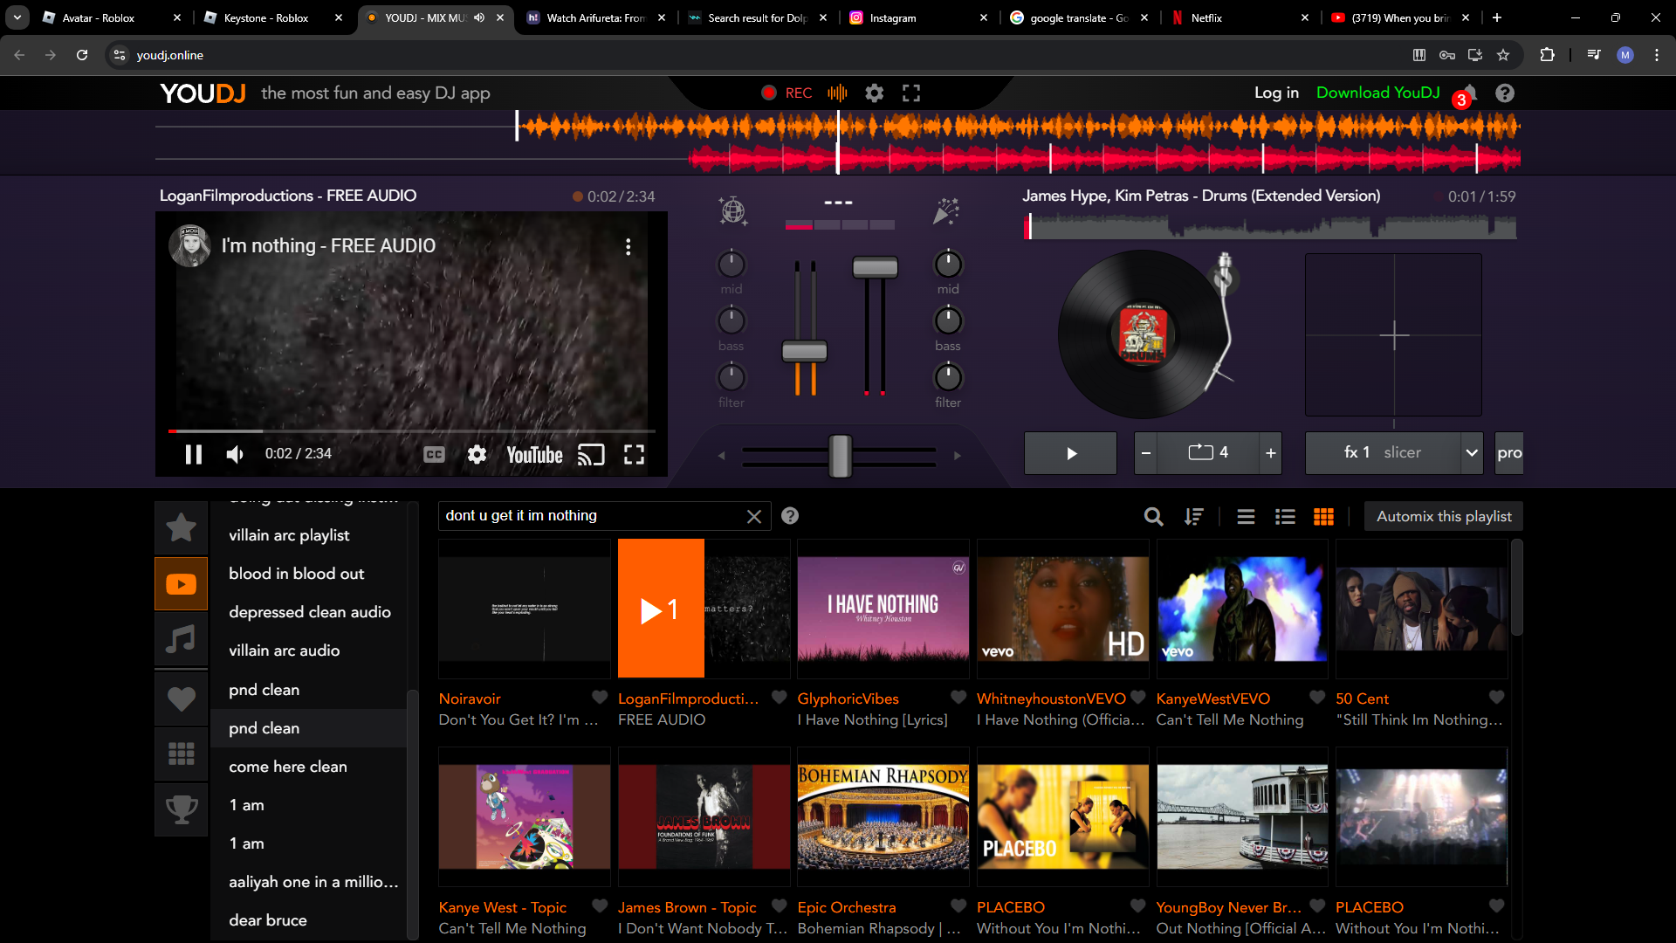Select the YouTube source sidebar tab
Viewport: 1676px width, 943px height.
(x=181, y=583)
